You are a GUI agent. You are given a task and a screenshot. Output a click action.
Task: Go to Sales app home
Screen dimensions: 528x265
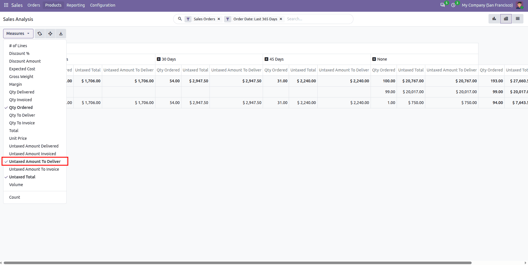[17, 5]
